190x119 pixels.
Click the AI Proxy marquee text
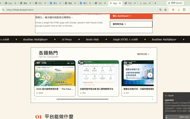point(66,40)
